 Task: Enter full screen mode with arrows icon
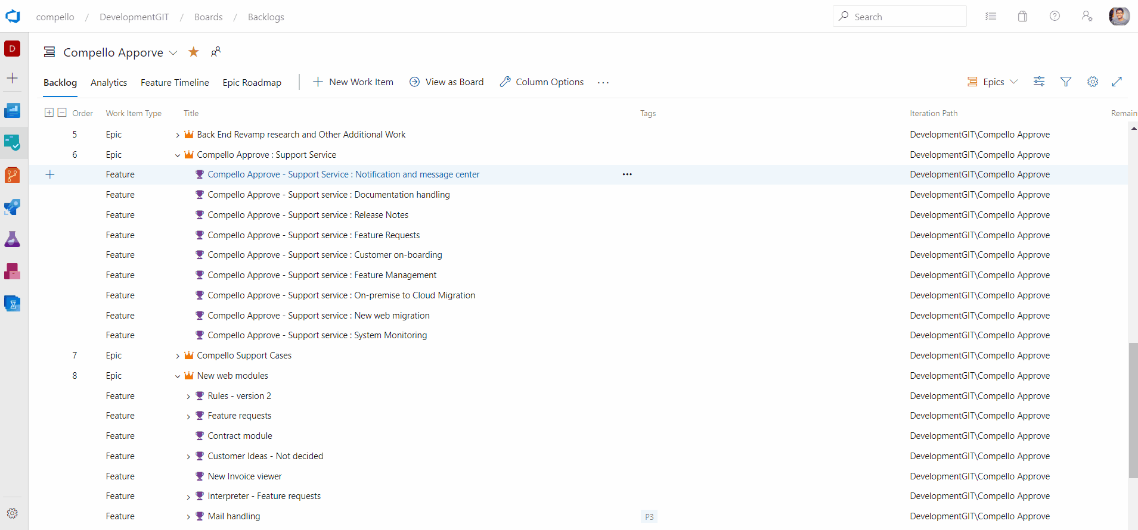(x=1117, y=82)
